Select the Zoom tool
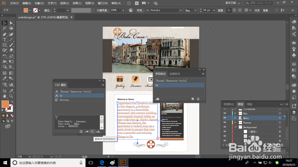This screenshot has width=298, height=167. coord(11,96)
